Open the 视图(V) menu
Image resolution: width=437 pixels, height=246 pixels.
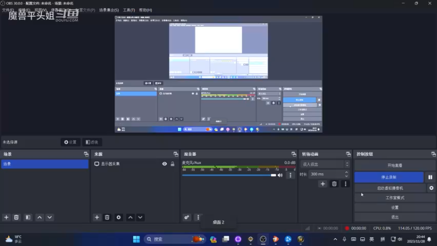40,10
